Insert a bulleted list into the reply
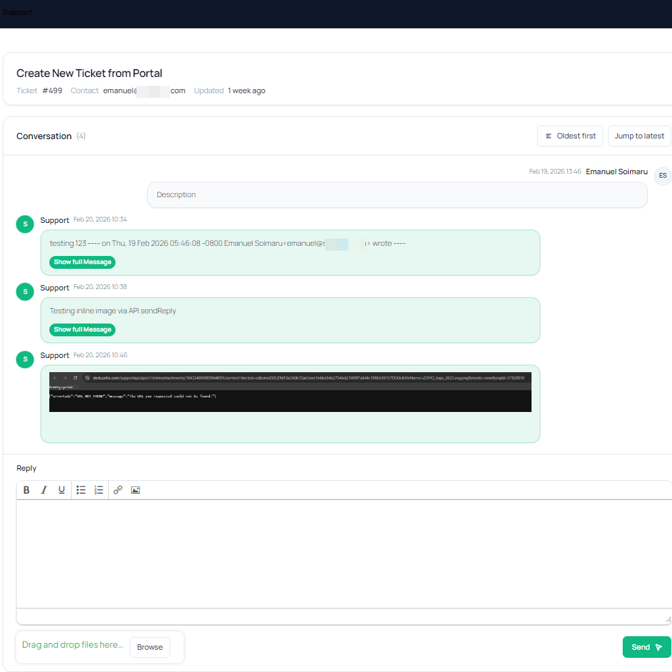This screenshot has height=672, width=672. 80,490
